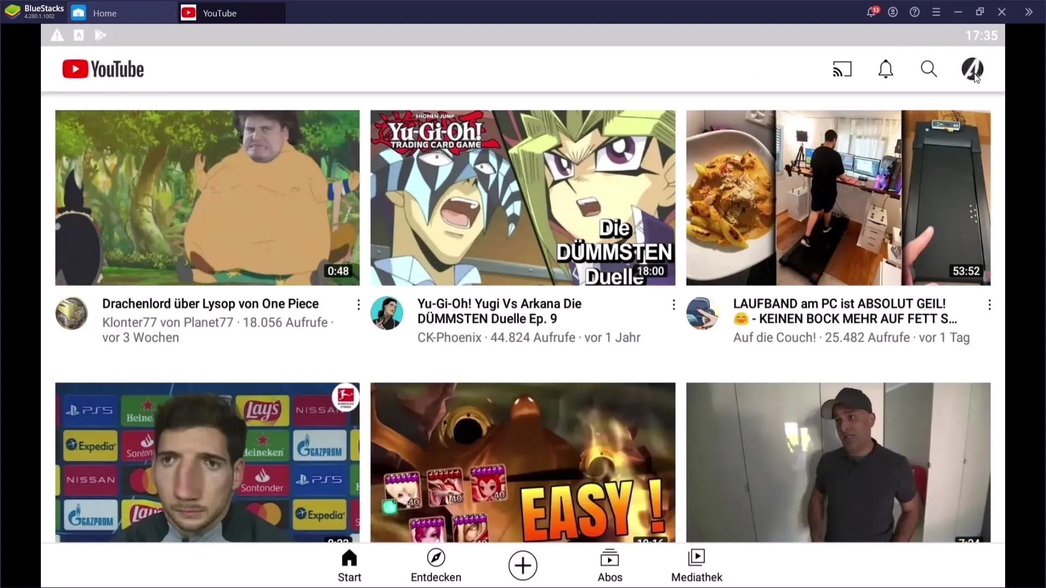
Task: Play the Yu-Gi-Oh! DÜMMSTEN Duelle thumbnail
Action: 522,198
